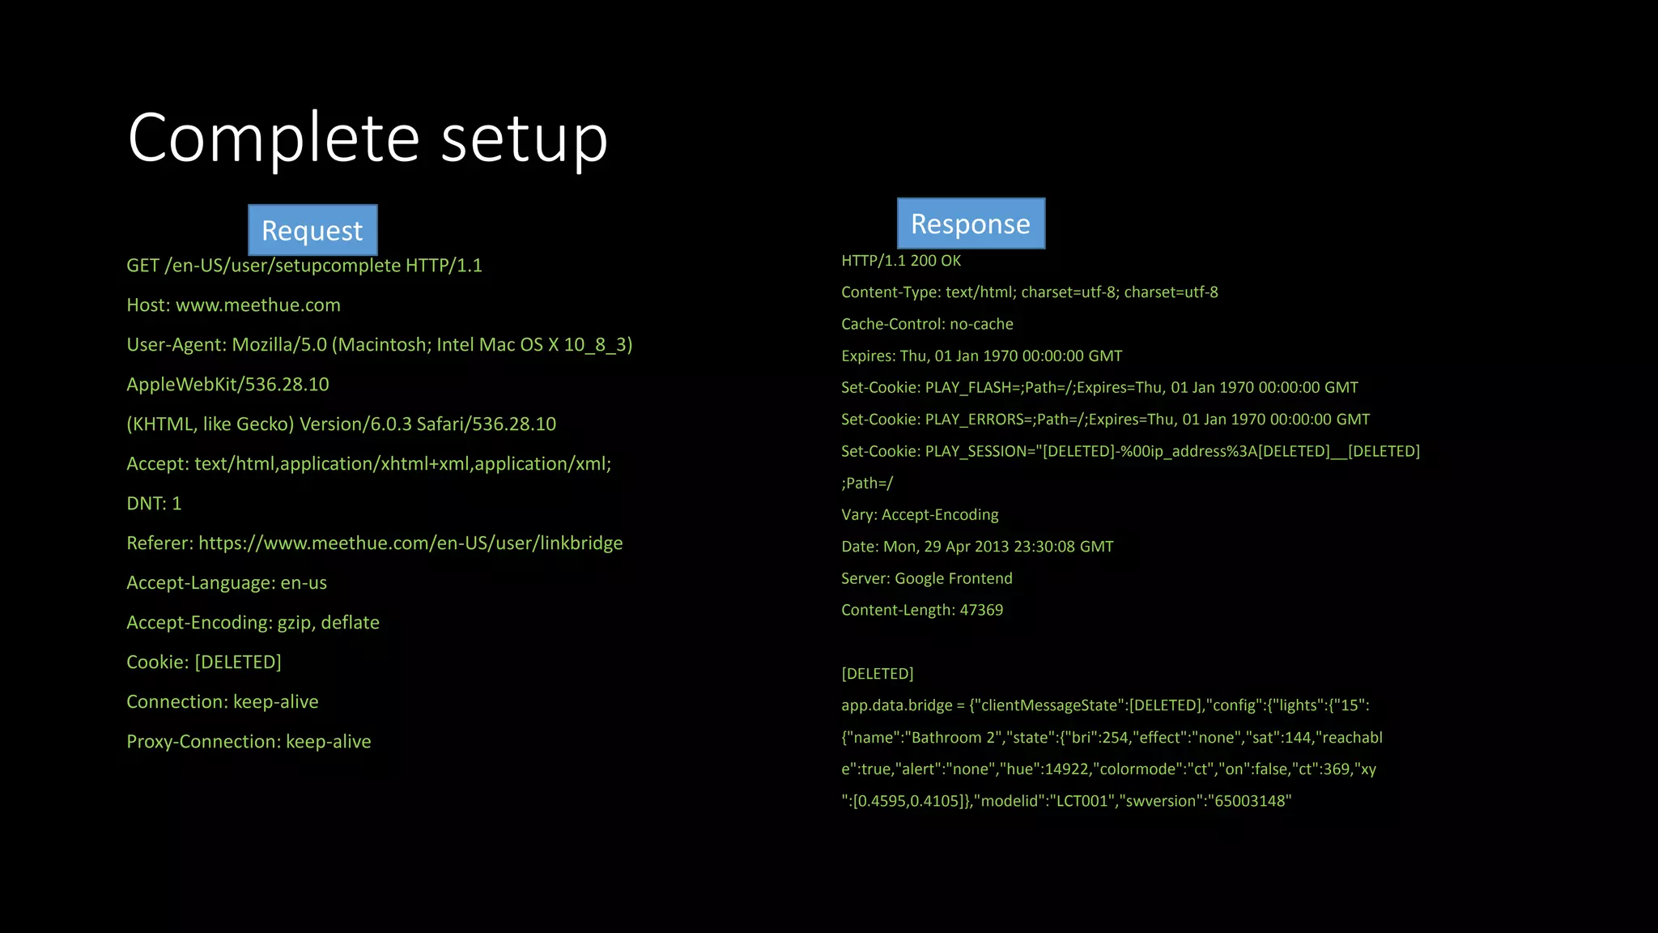Image resolution: width=1658 pixels, height=933 pixels.
Task: Click the 'AppleWebKit/536.28.10' line
Action: point(227,385)
